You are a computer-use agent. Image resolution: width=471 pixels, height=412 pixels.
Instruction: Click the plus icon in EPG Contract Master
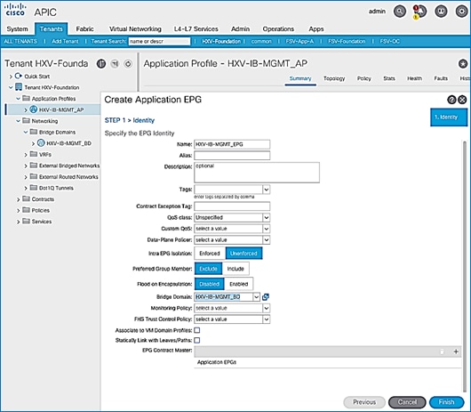pos(456,351)
